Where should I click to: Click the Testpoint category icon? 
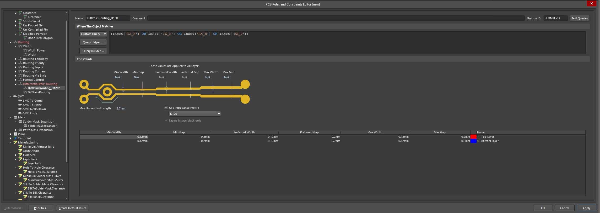click(15, 138)
